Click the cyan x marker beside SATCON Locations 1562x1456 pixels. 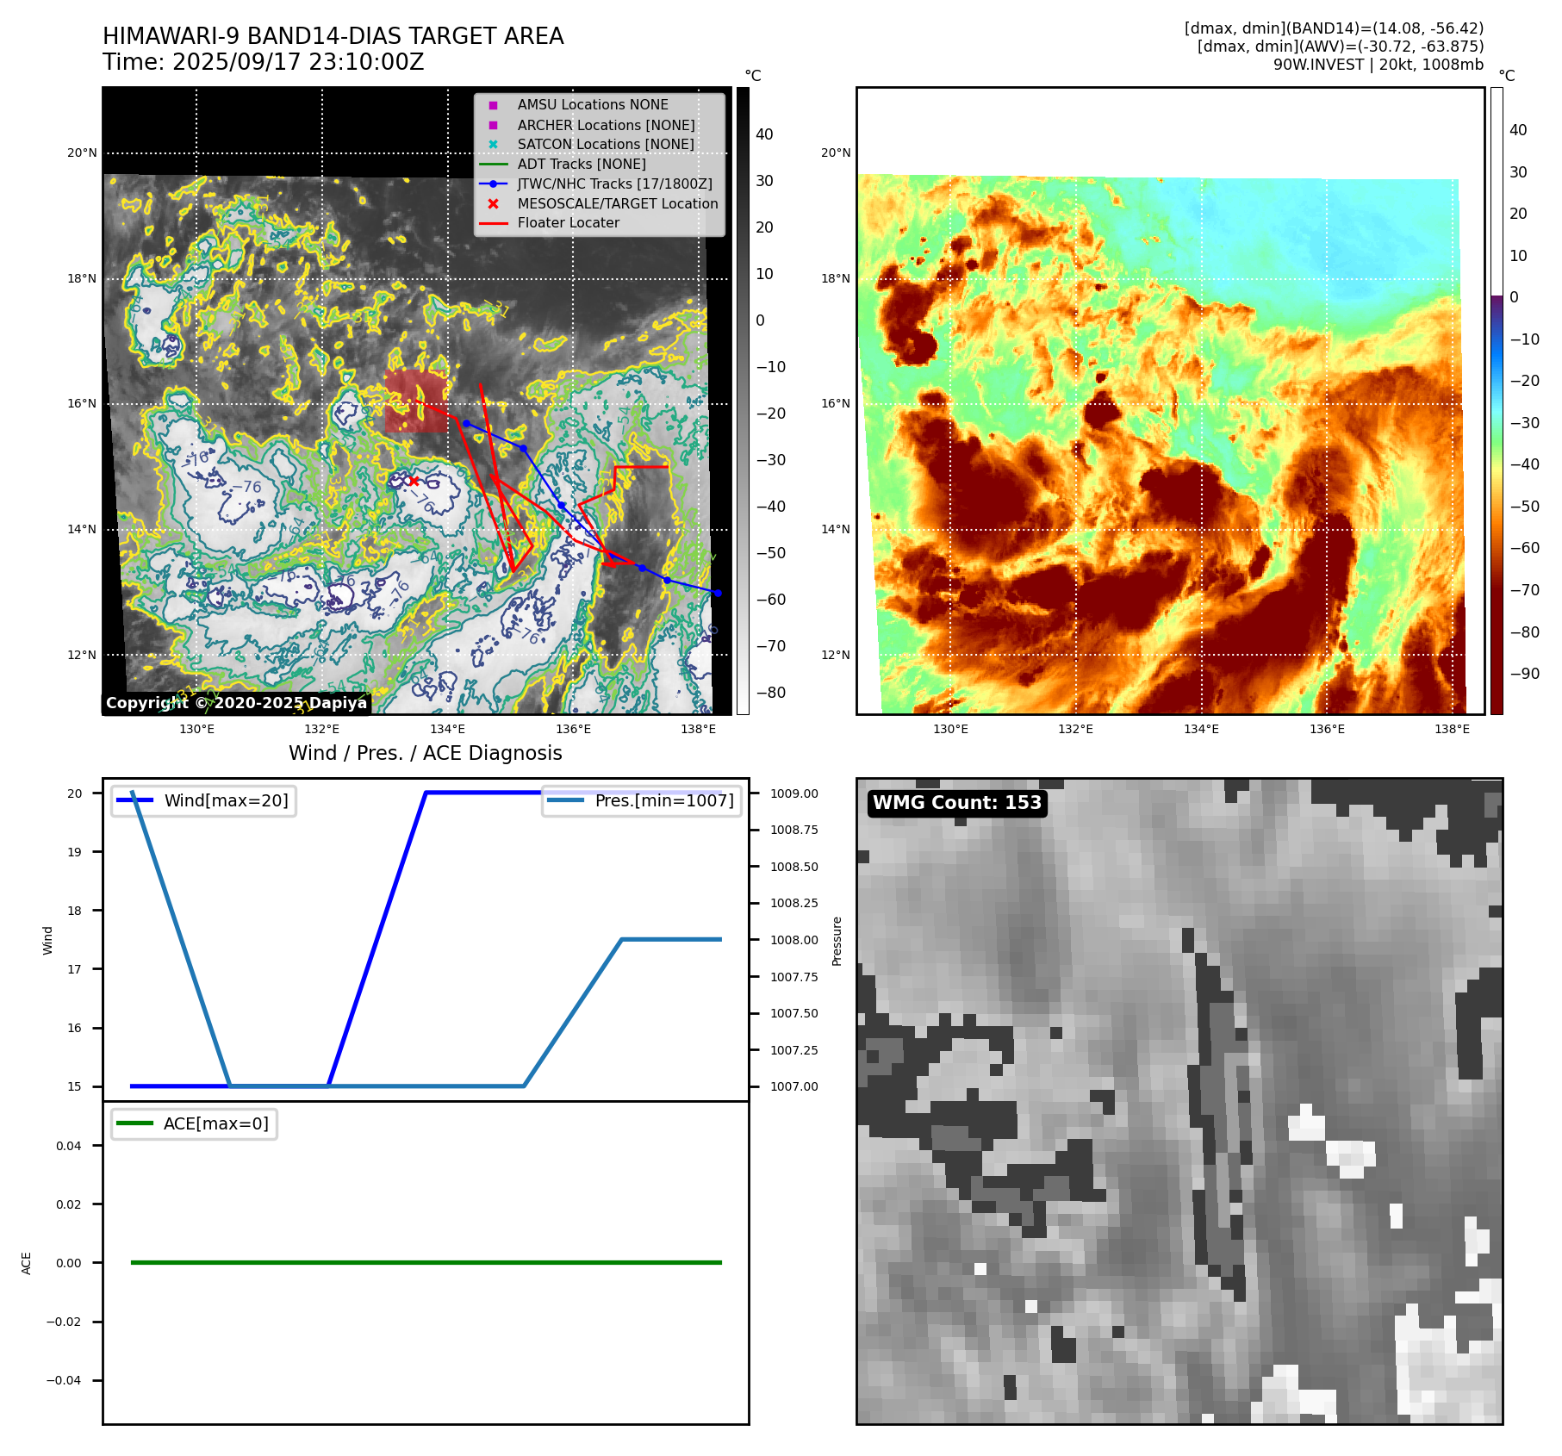[493, 144]
